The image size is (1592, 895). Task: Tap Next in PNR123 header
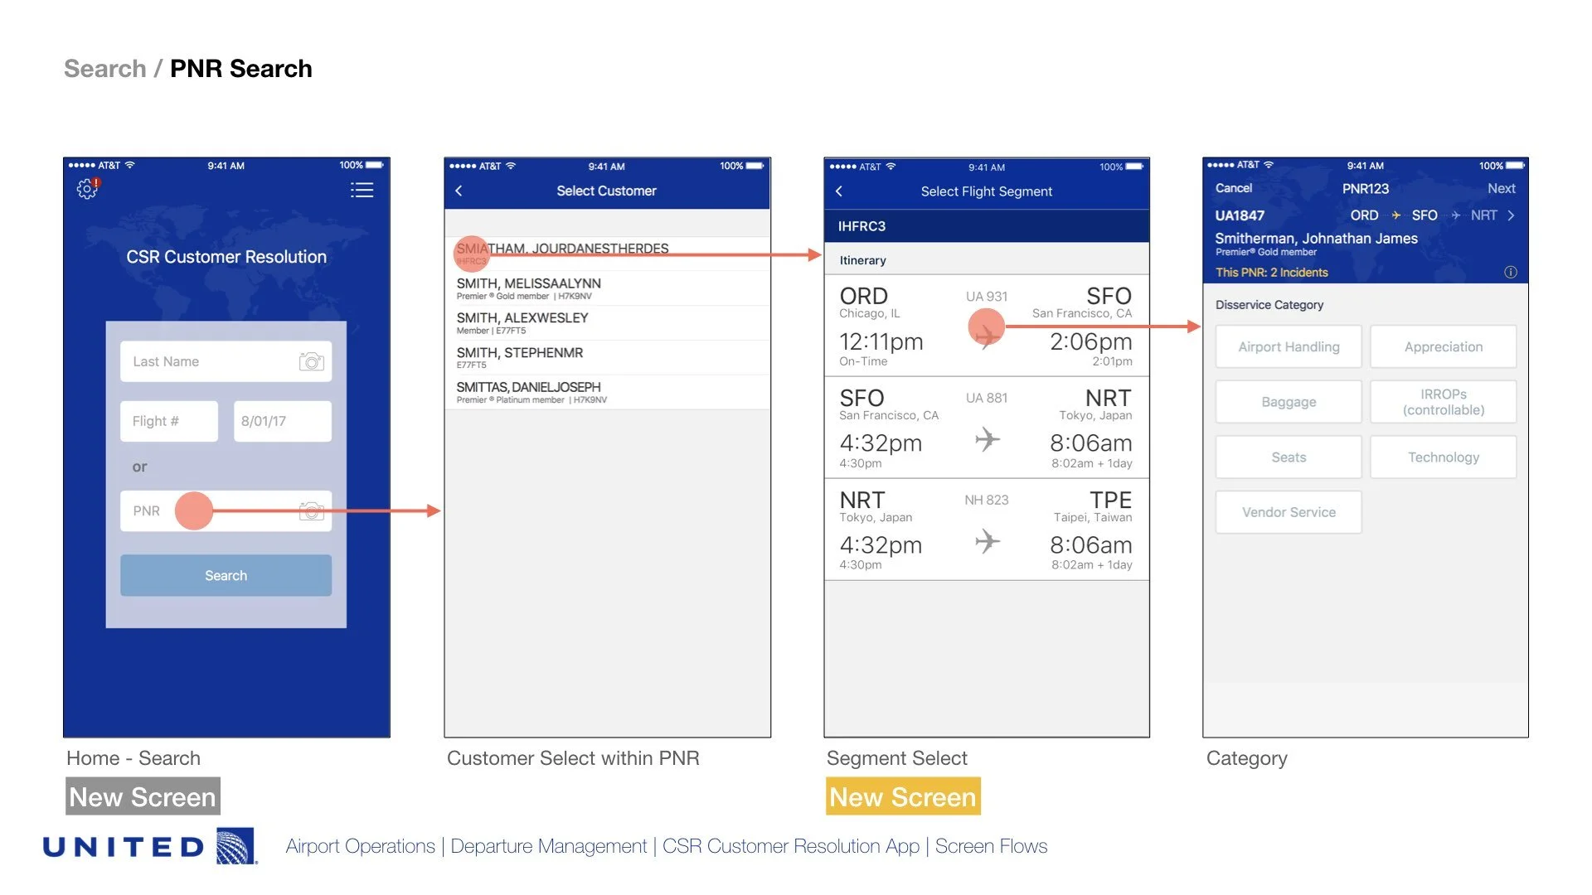(1501, 188)
